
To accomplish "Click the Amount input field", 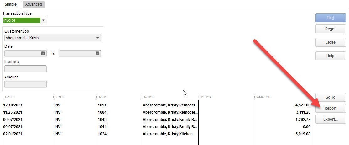I will (x=25, y=84).
